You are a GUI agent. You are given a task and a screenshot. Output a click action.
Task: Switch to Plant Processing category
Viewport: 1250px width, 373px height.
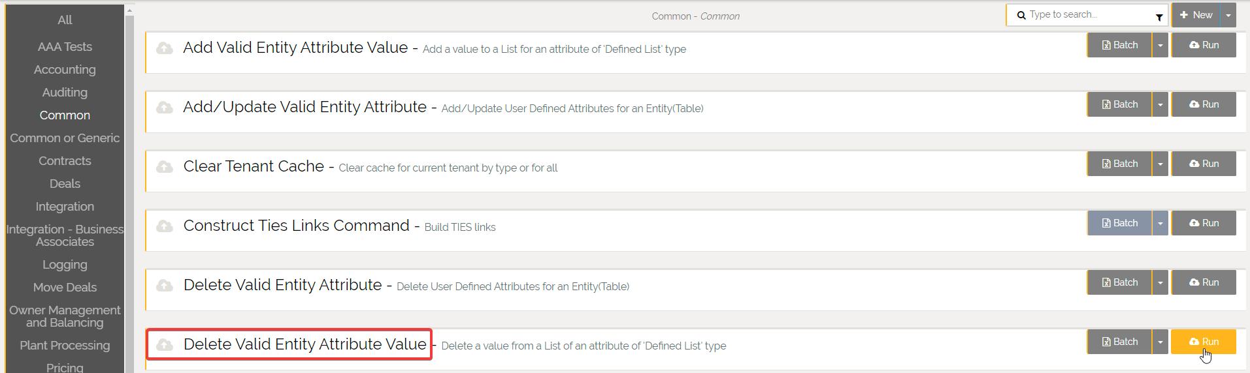(65, 346)
